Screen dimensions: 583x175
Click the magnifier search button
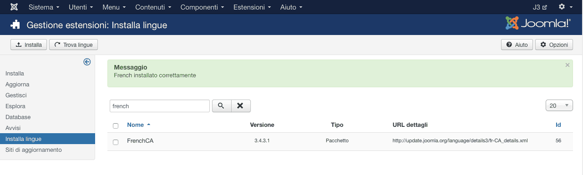(221, 106)
